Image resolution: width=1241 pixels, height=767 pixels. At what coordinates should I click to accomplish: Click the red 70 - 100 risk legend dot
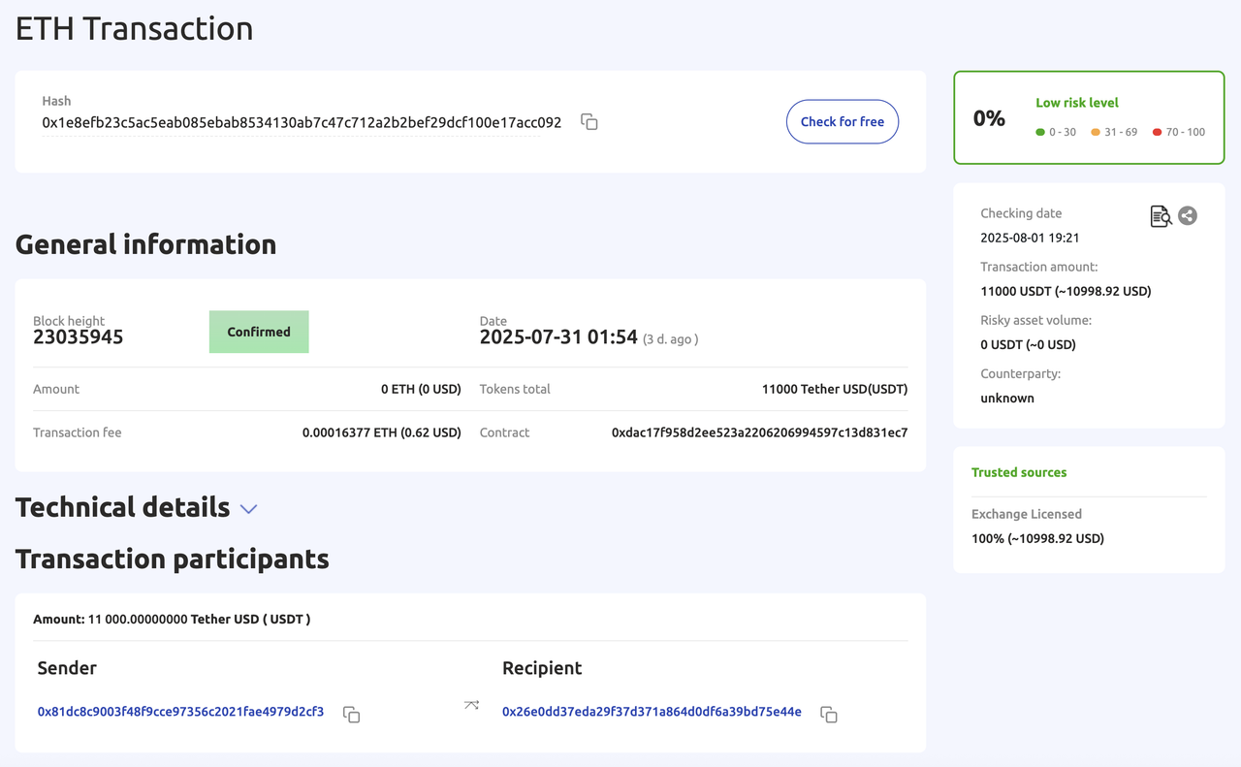pyautogui.click(x=1157, y=132)
